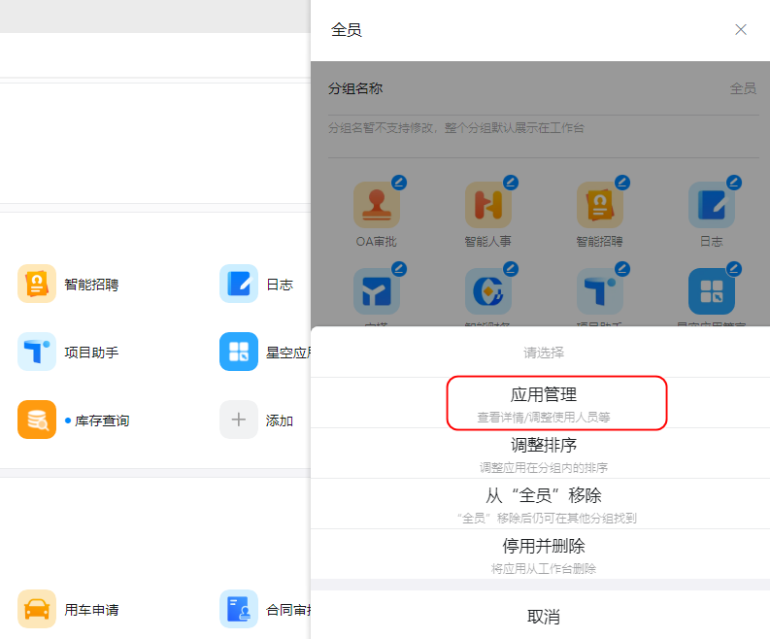
Task: Choose 应用管理 from the action sheet
Action: point(543,402)
